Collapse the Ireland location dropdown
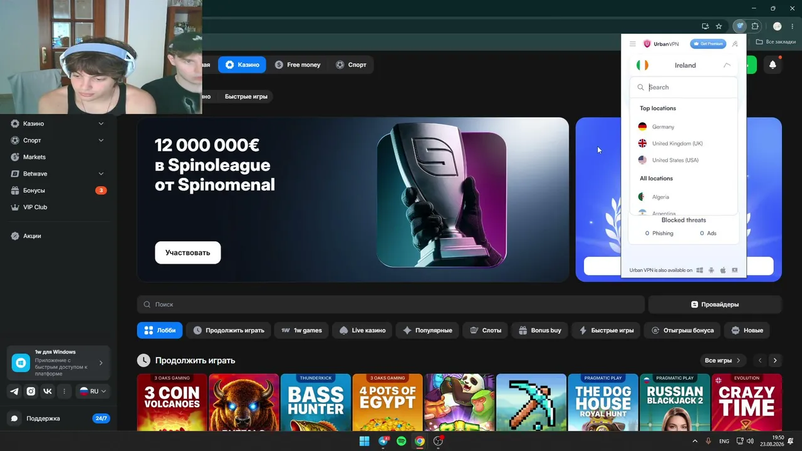 click(727, 65)
